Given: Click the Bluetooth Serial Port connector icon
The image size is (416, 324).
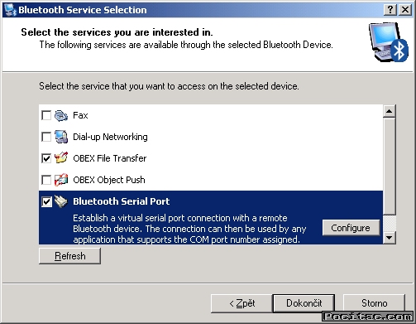Looking at the screenshot, I should click(x=61, y=201).
